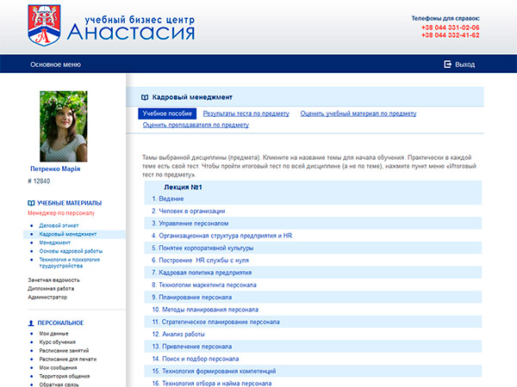
Task: Click the person icon next to ПЕРСОНАЛЬНОЕ
Action: (x=31, y=322)
